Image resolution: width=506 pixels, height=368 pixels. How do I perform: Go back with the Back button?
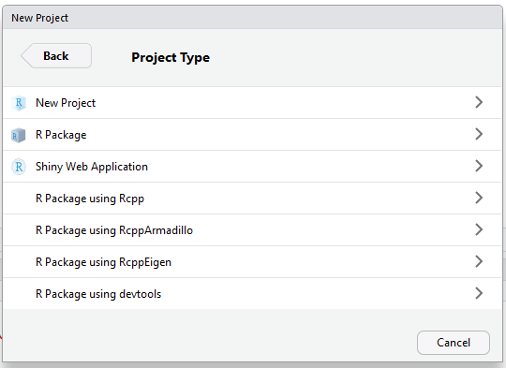point(56,56)
